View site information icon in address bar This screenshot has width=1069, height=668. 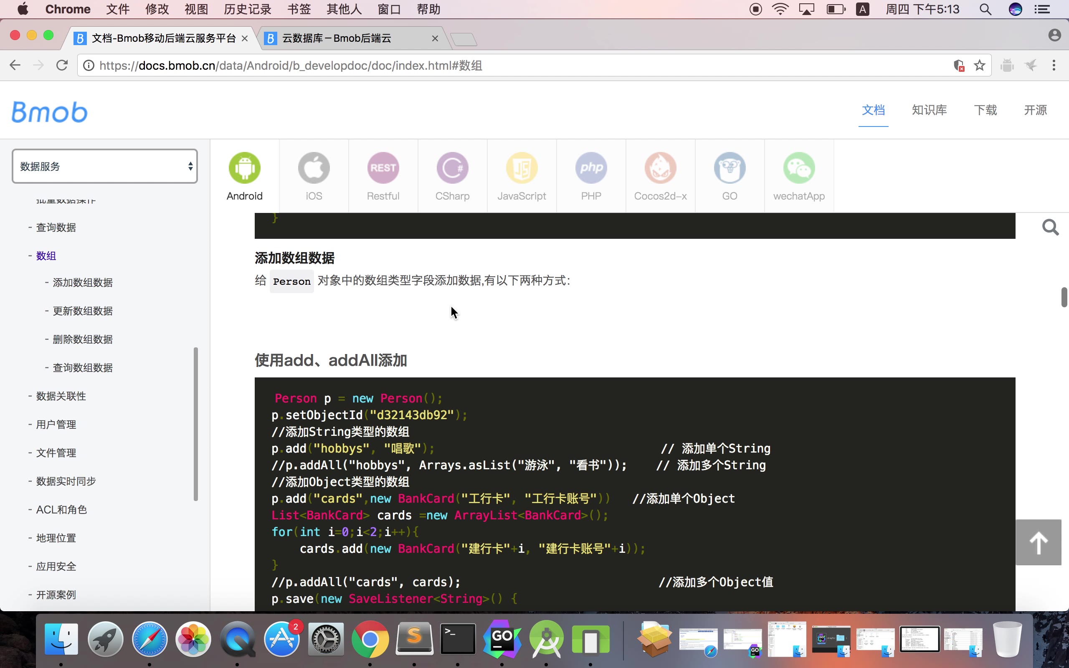coord(89,66)
